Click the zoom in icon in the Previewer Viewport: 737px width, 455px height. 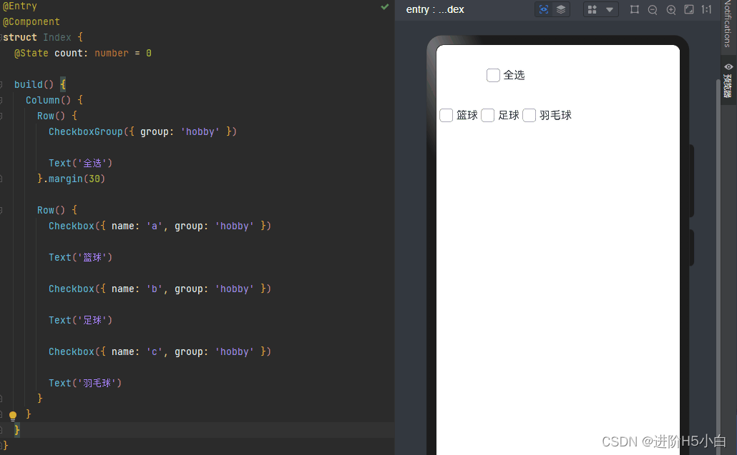pyautogui.click(x=671, y=10)
